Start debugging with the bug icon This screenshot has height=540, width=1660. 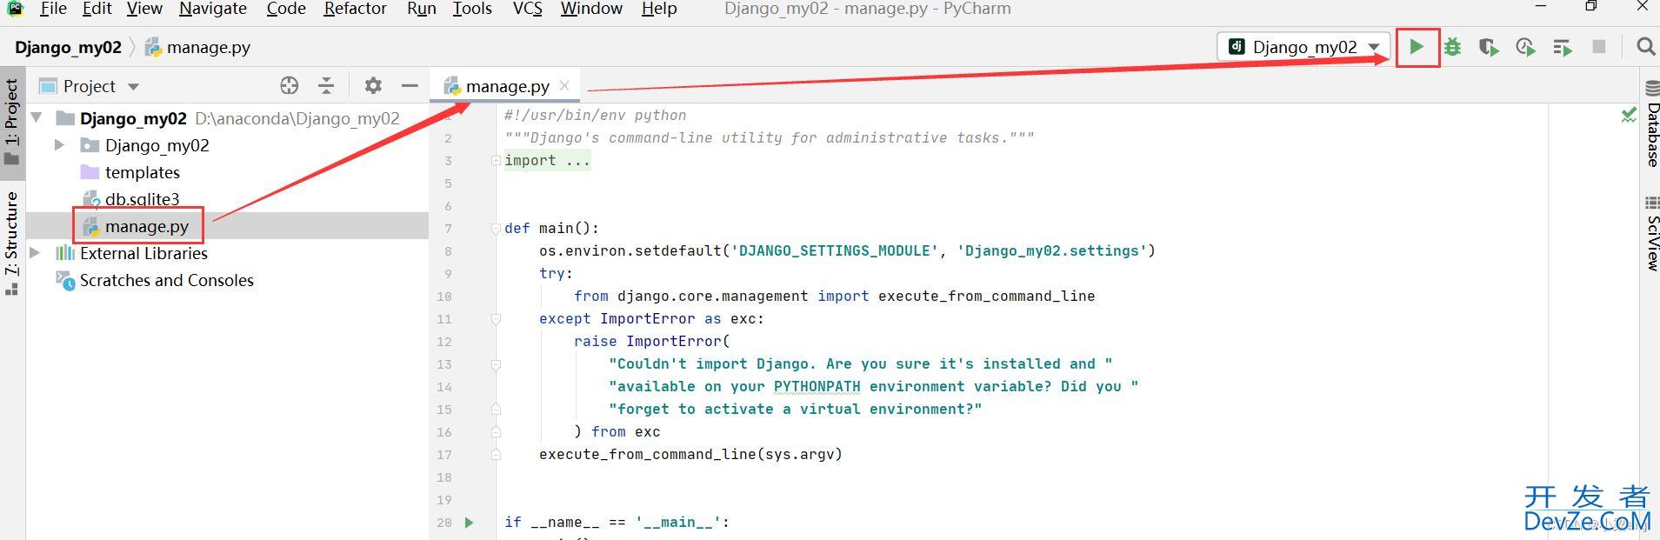click(x=1453, y=47)
